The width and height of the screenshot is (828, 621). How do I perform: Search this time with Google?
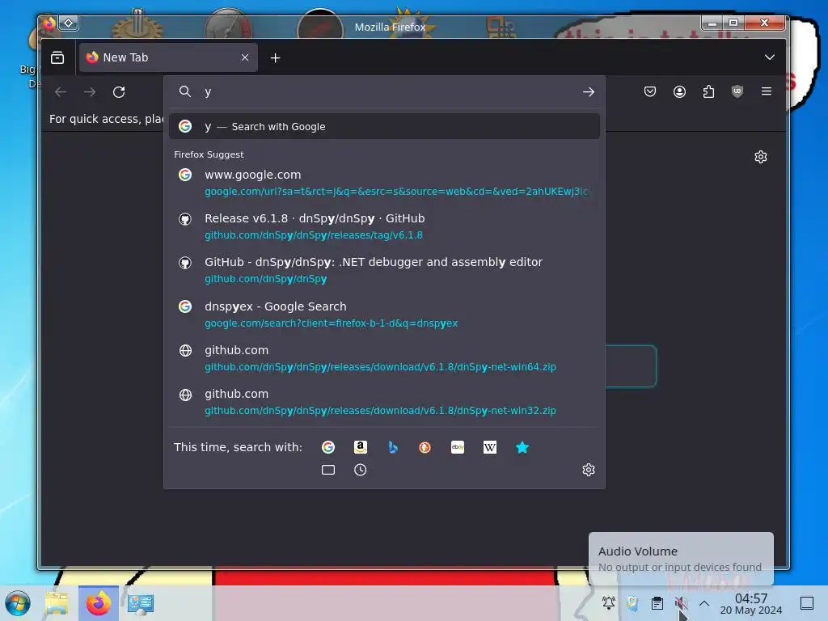pos(328,447)
